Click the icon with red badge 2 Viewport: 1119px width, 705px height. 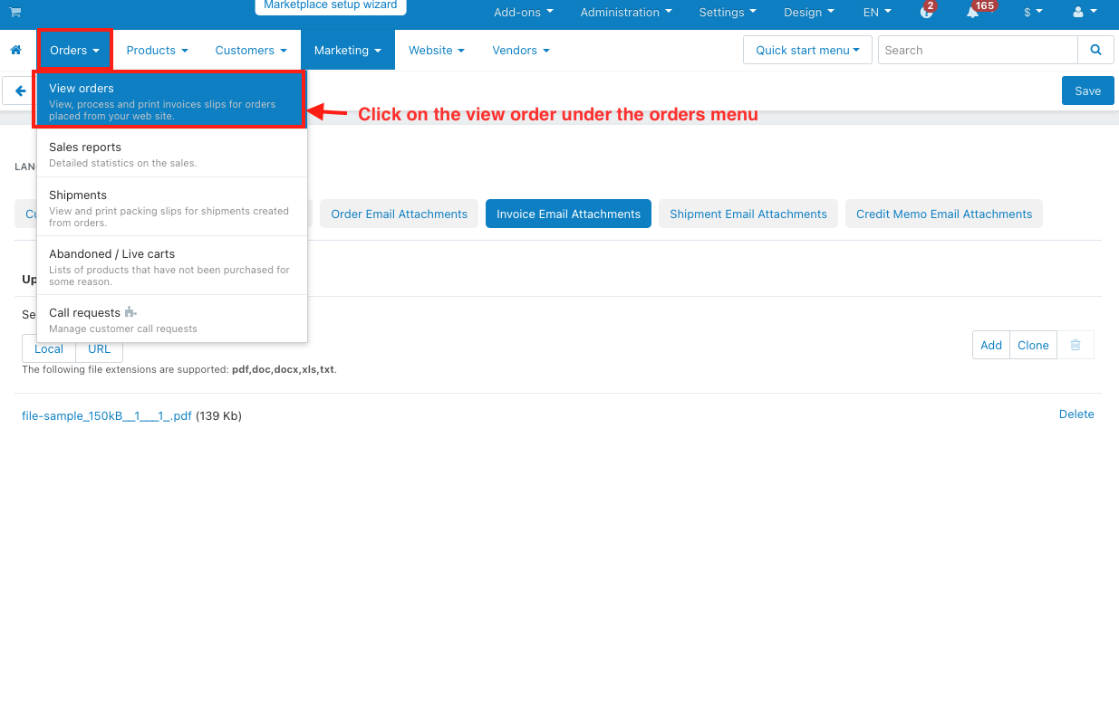tap(925, 12)
